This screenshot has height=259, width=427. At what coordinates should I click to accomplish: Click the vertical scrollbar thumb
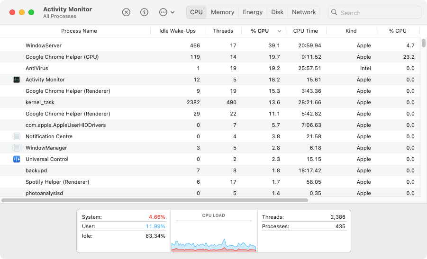[424, 43]
